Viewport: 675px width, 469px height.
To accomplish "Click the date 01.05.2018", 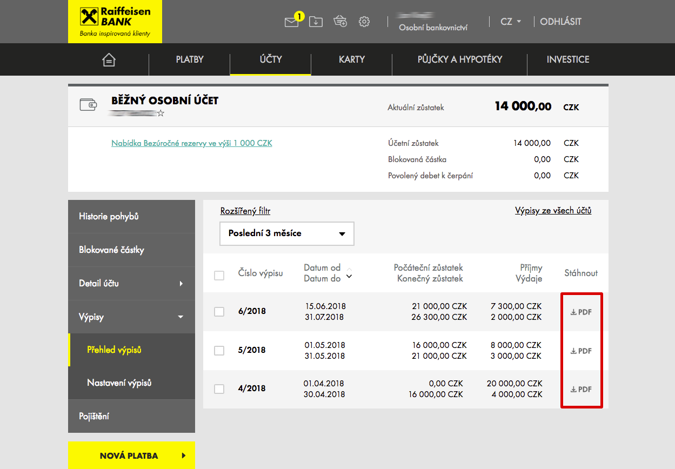I will [325, 345].
